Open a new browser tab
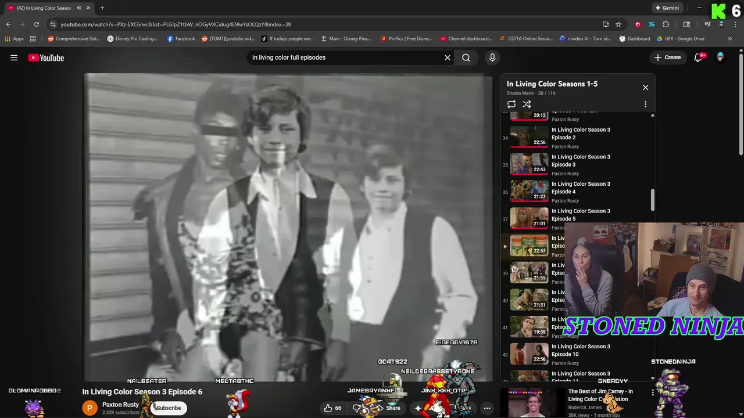 (102, 8)
